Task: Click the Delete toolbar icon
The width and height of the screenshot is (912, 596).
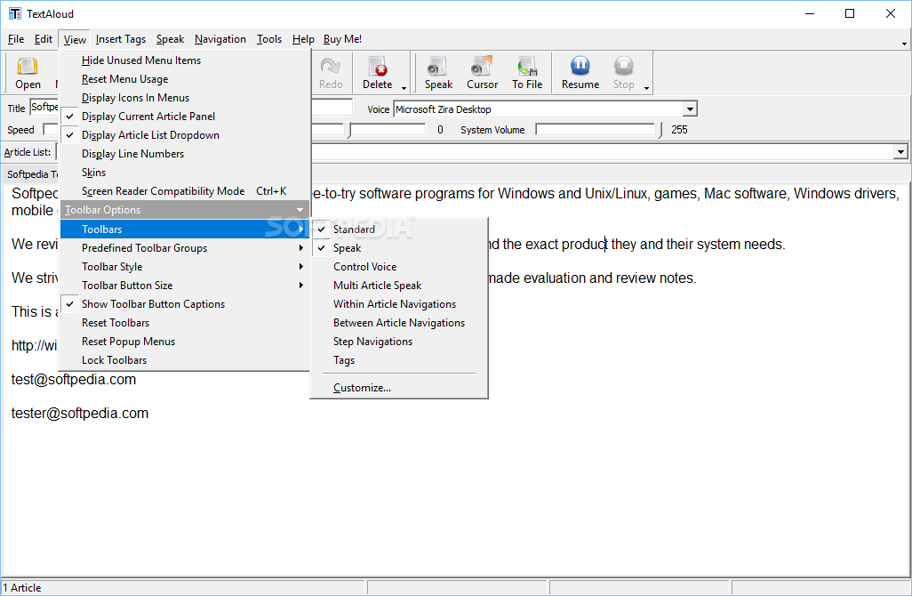Action: pyautogui.click(x=378, y=73)
